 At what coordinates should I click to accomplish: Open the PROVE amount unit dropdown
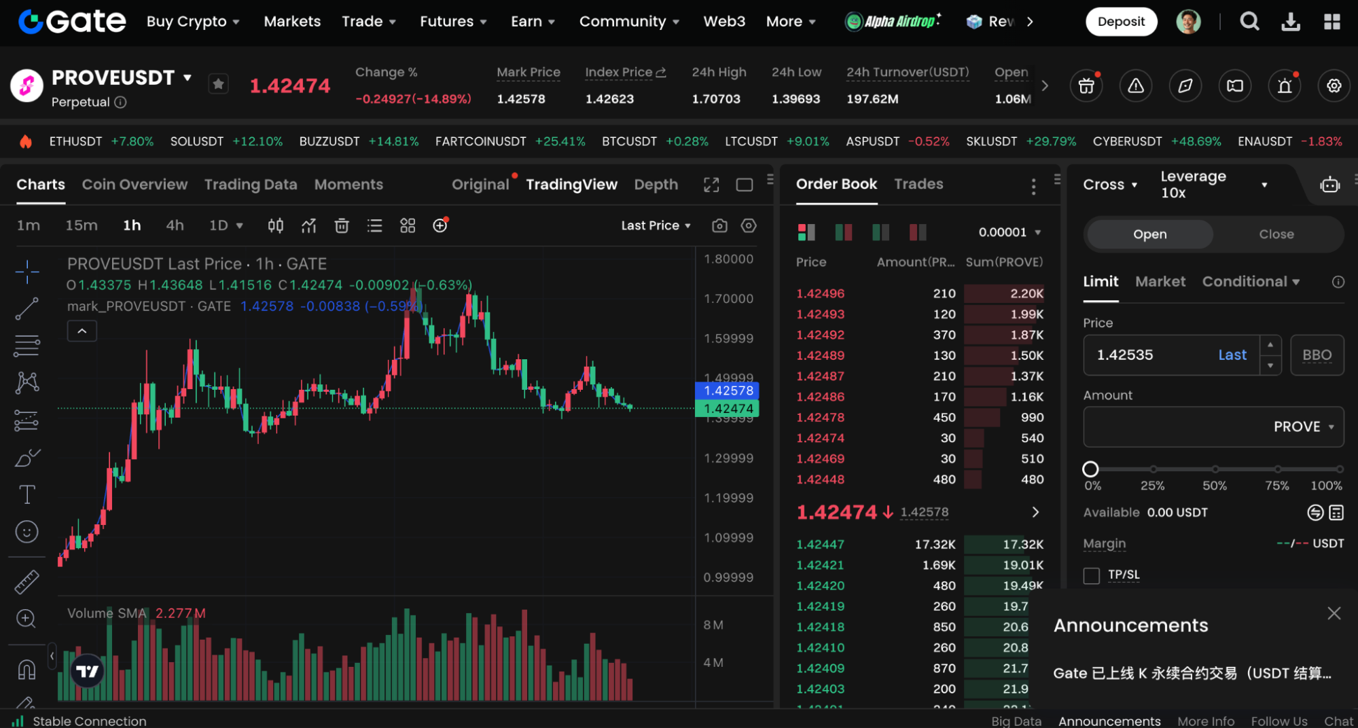(x=1304, y=427)
